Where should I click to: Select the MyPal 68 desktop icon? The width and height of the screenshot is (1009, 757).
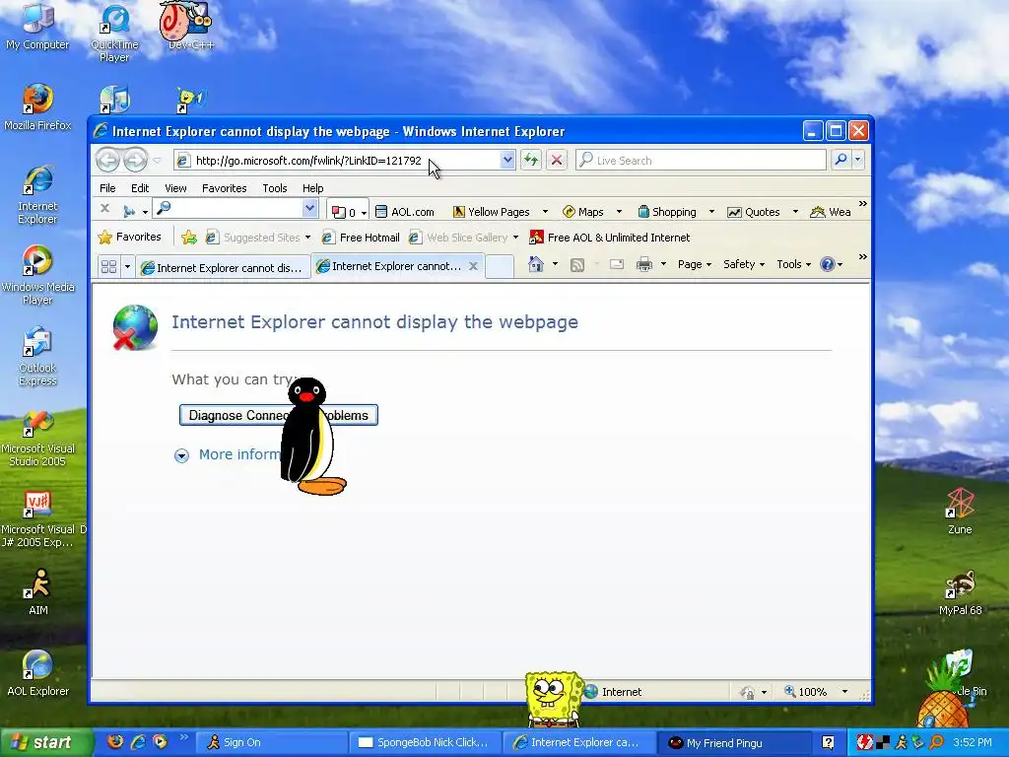click(960, 592)
